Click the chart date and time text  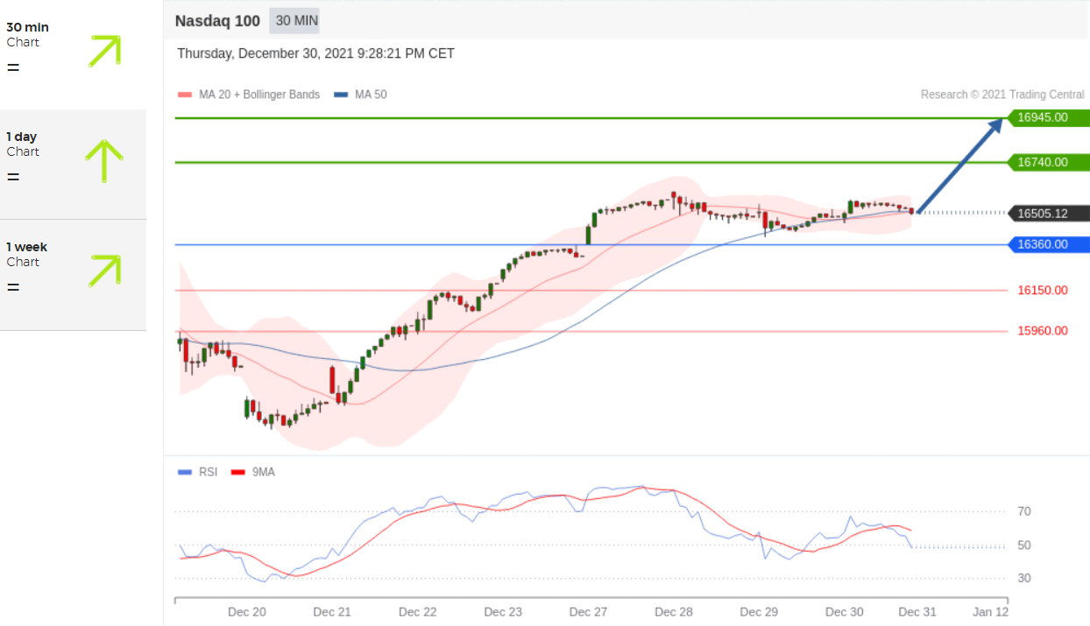point(315,53)
